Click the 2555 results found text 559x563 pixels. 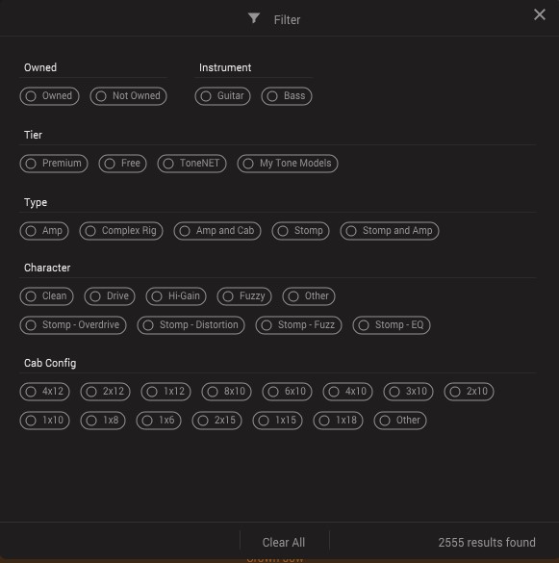tap(487, 542)
